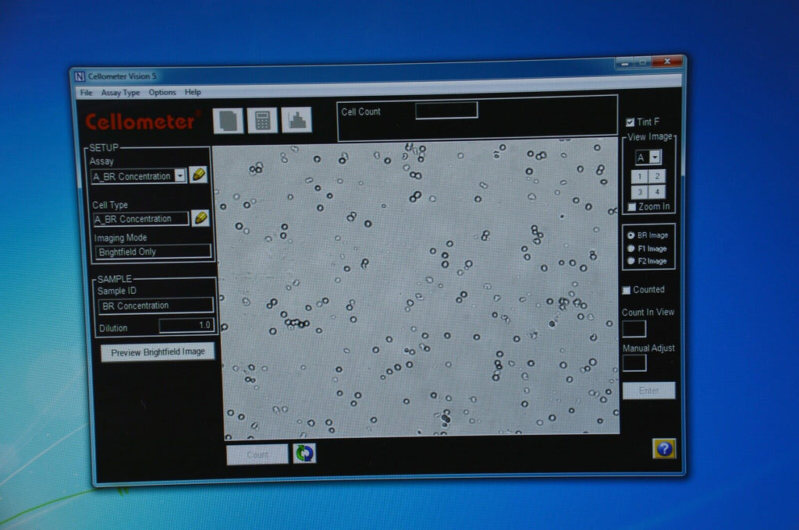Click the Cell Count output field
The image size is (799, 530).
click(x=446, y=110)
